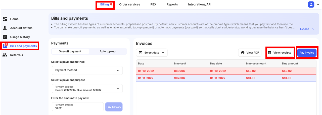Click the Home dashboard icon in sidebar
The height and width of the screenshot is (115, 322).
pyautogui.click(x=5, y=19)
